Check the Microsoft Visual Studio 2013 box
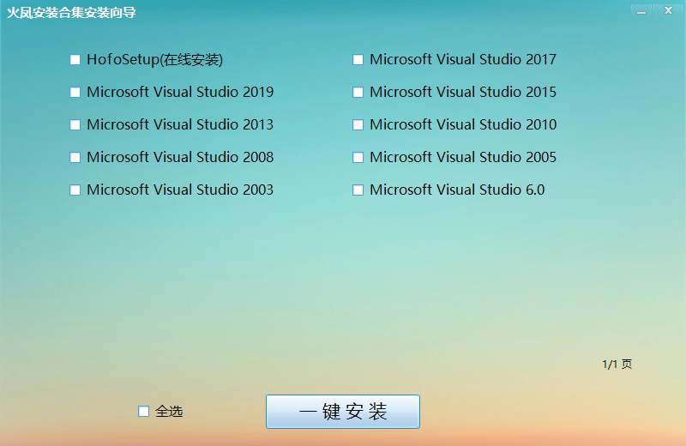 [x=75, y=125]
